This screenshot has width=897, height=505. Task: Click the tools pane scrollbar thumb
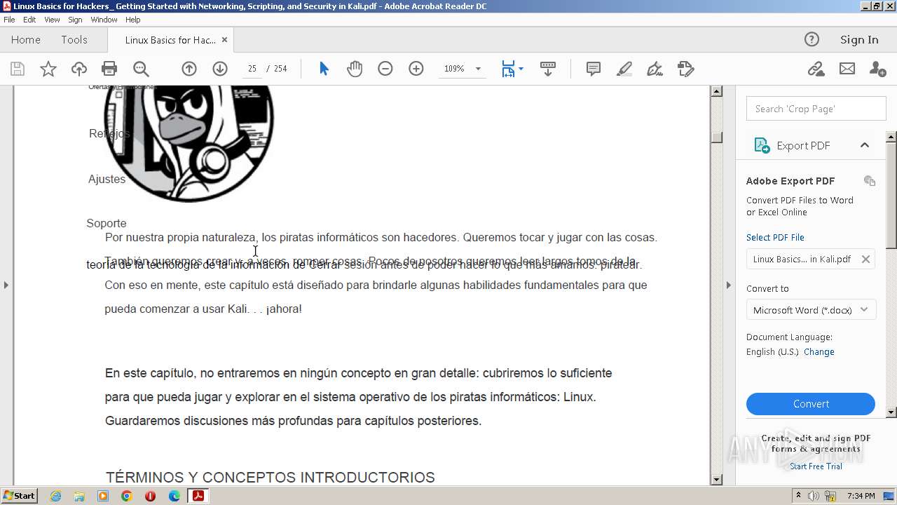pyautogui.click(x=891, y=194)
